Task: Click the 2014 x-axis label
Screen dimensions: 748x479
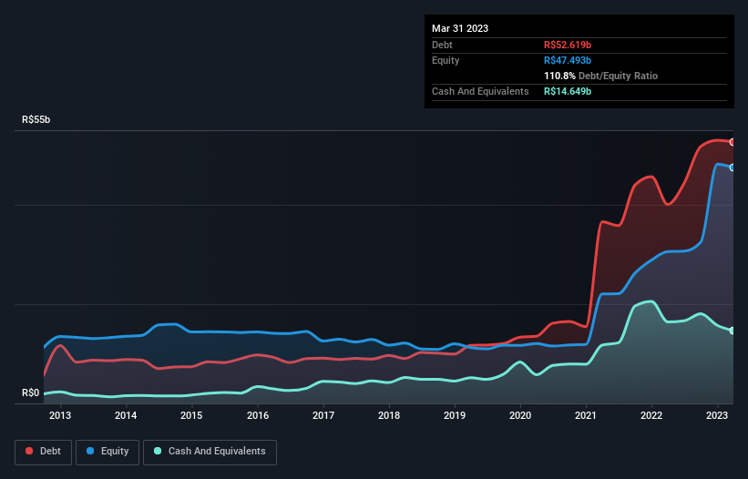Action: coord(126,415)
